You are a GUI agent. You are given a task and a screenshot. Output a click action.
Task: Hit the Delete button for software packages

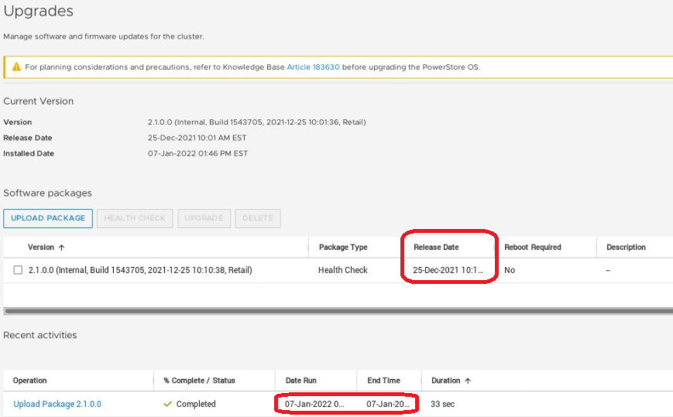coord(258,218)
